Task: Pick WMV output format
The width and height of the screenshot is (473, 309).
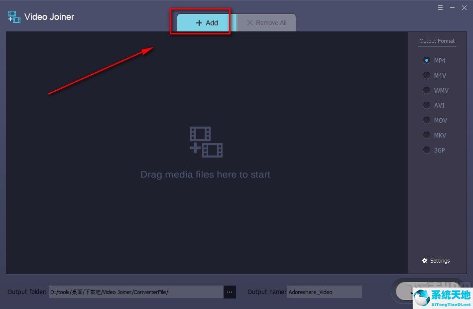Action: click(427, 90)
